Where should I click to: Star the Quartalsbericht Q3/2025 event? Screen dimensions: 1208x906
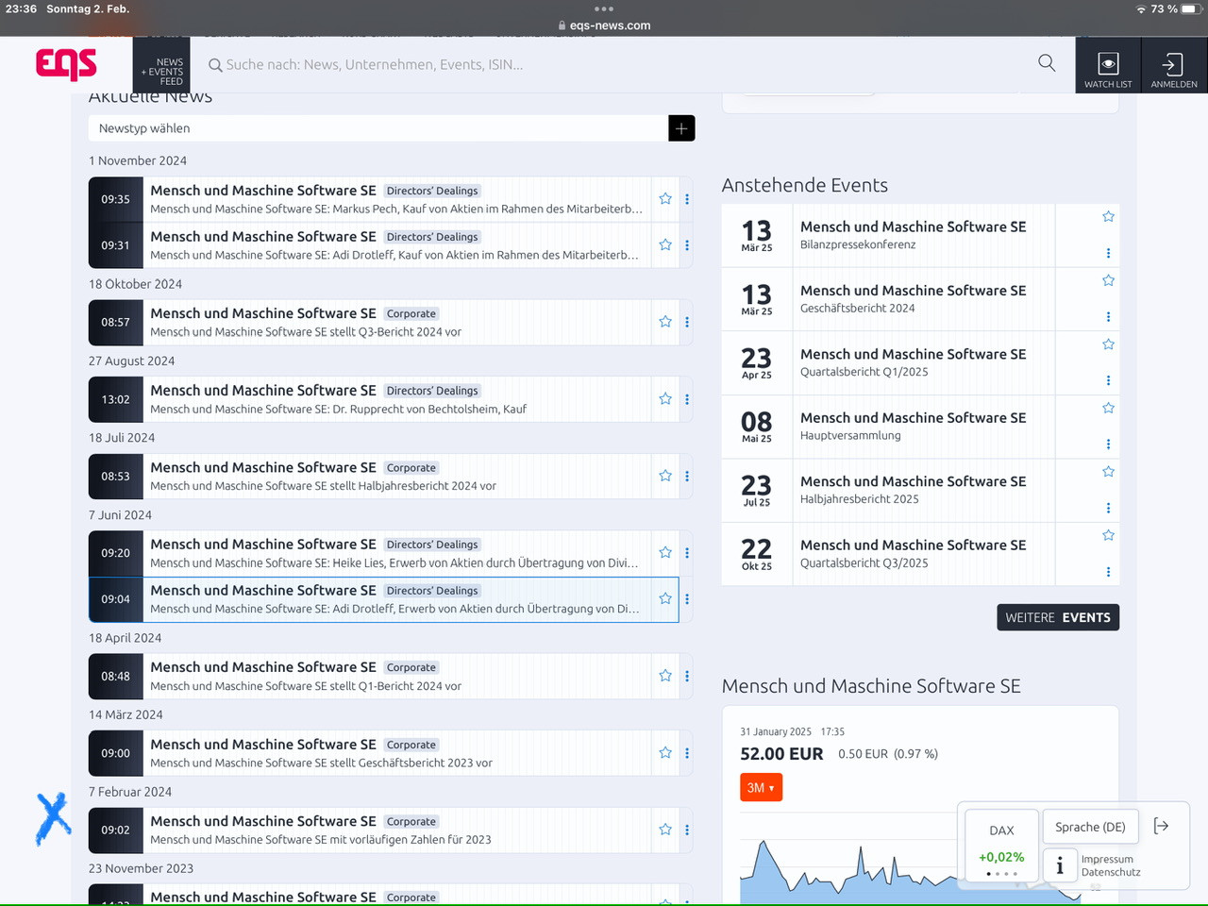coord(1108,535)
